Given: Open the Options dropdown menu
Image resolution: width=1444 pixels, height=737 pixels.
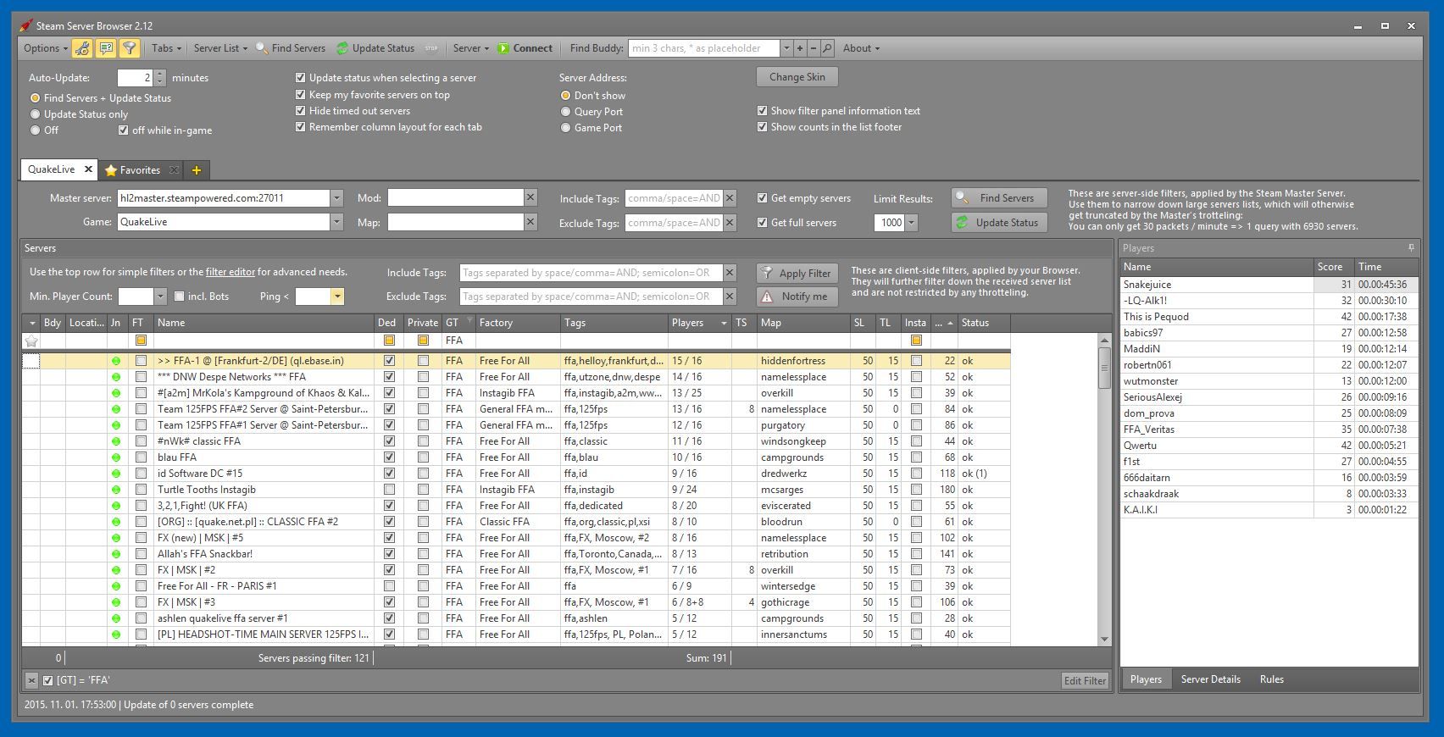Looking at the screenshot, I should pos(45,48).
